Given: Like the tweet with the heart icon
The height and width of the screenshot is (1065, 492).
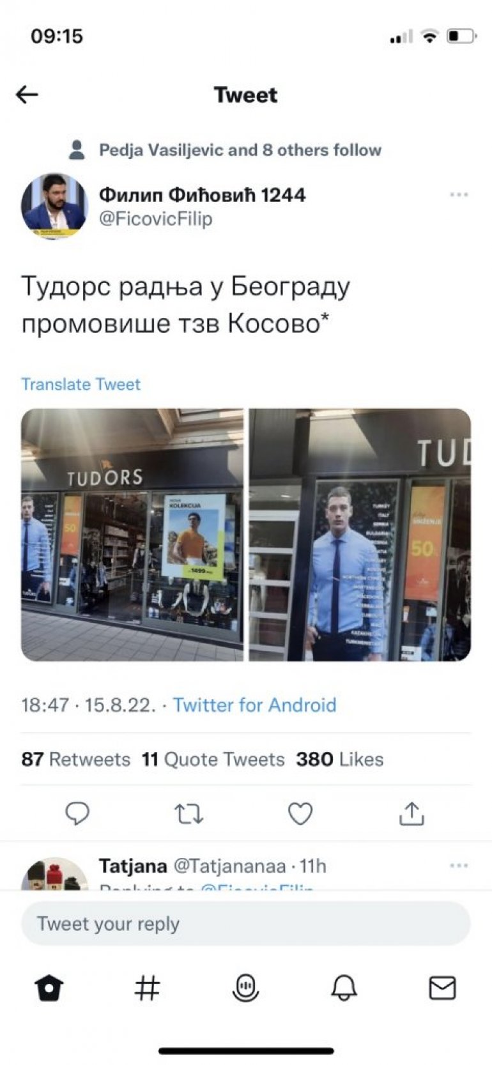Looking at the screenshot, I should 300,813.
